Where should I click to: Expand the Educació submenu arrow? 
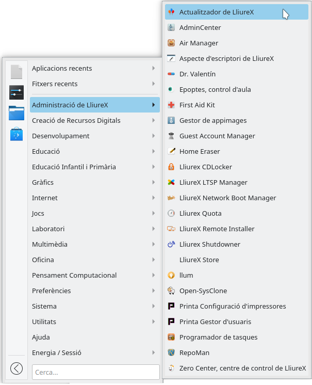(x=154, y=151)
